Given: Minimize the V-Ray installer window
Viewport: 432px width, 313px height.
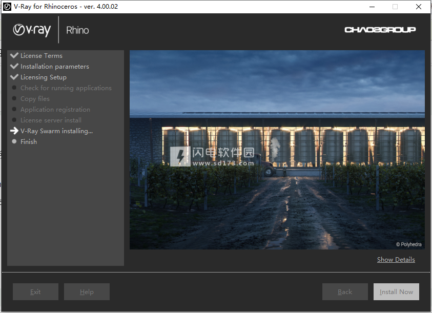Looking at the screenshot, I should pos(372,7).
